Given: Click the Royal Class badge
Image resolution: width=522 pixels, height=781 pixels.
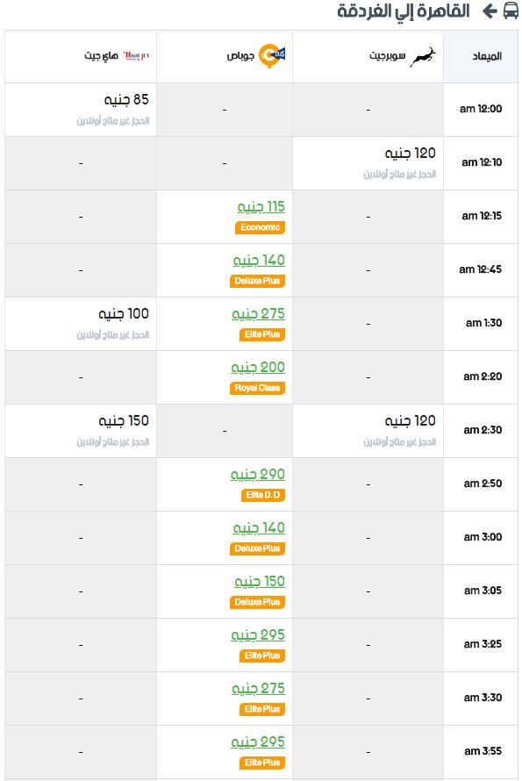Looking at the screenshot, I should [257, 388].
